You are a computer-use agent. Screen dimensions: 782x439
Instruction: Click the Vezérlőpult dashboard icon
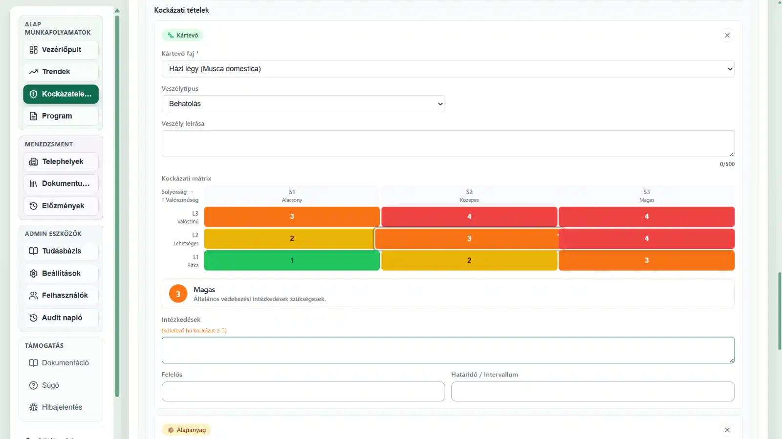pos(33,50)
